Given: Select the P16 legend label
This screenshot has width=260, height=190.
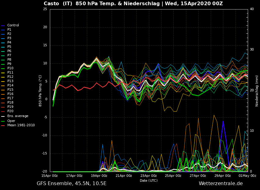Looking at the screenshot, I should [x=10, y=94].
